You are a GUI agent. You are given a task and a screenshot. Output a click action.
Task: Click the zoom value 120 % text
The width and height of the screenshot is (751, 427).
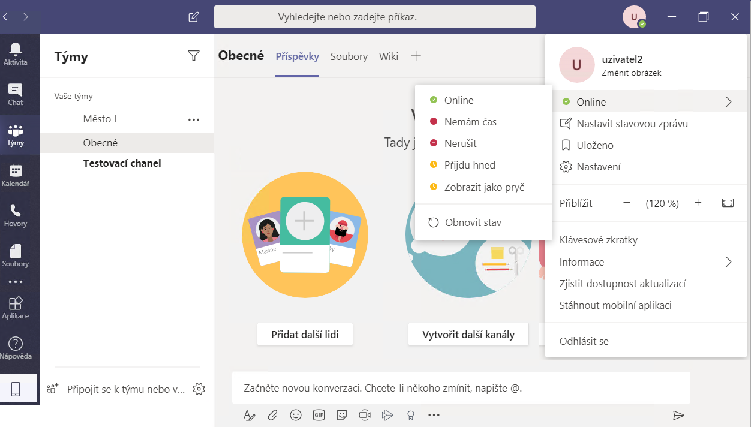coord(662,203)
